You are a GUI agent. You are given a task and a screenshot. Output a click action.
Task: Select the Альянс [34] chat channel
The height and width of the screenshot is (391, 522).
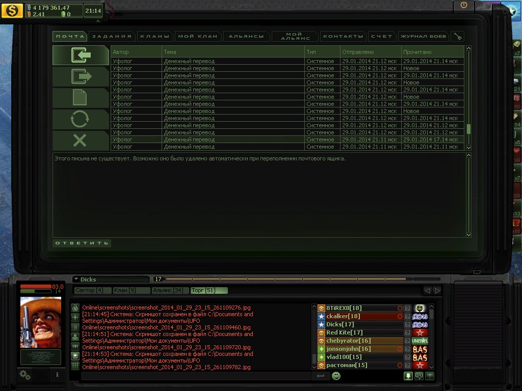(x=170, y=290)
